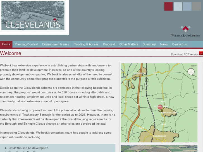This screenshot has height=152, width=203.
Task: Open the Other Matters page
Action: tap(129, 44)
